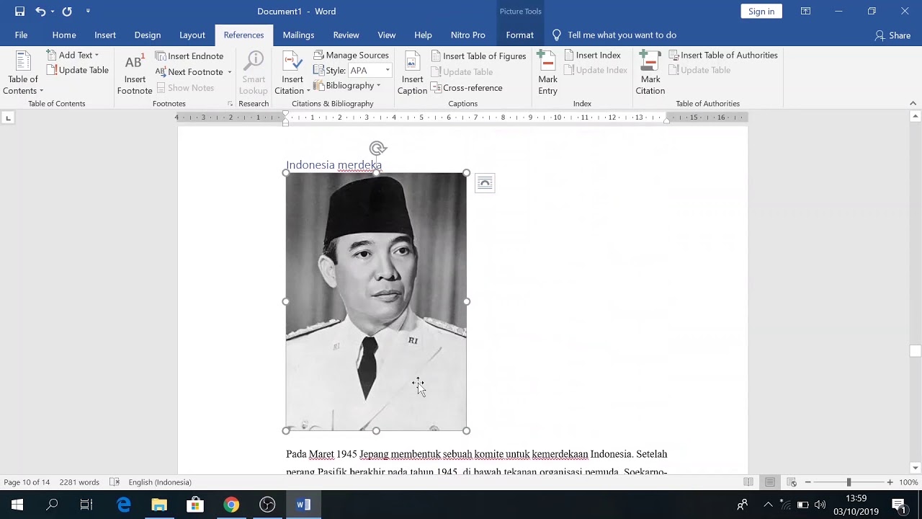The height and width of the screenshot is (519, 922).
Task: Open Customize Quick Access Toolbar arrow
Action: coord(88,12)
